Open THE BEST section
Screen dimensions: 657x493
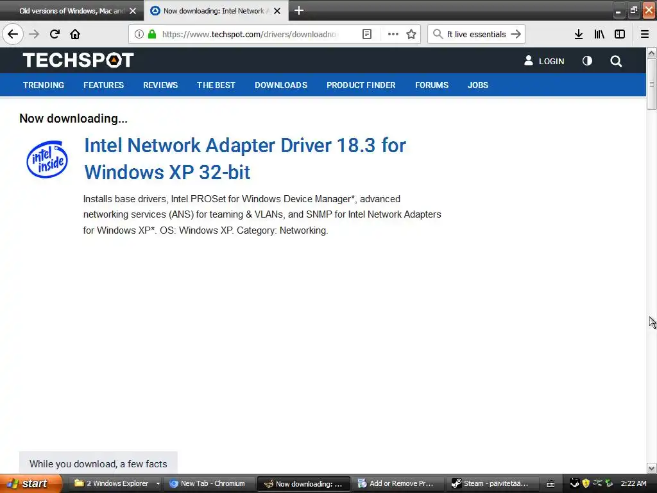(x=216, y=85)
